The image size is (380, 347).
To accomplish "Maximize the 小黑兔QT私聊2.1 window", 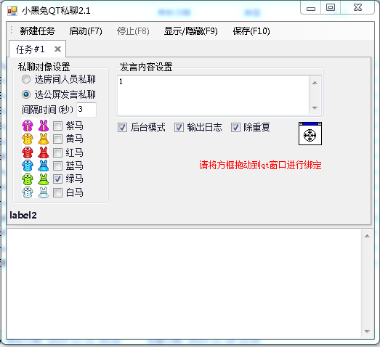I will [331, 7].
